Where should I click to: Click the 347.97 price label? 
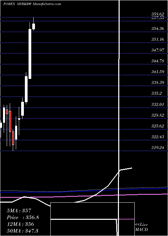coord(158,50)
